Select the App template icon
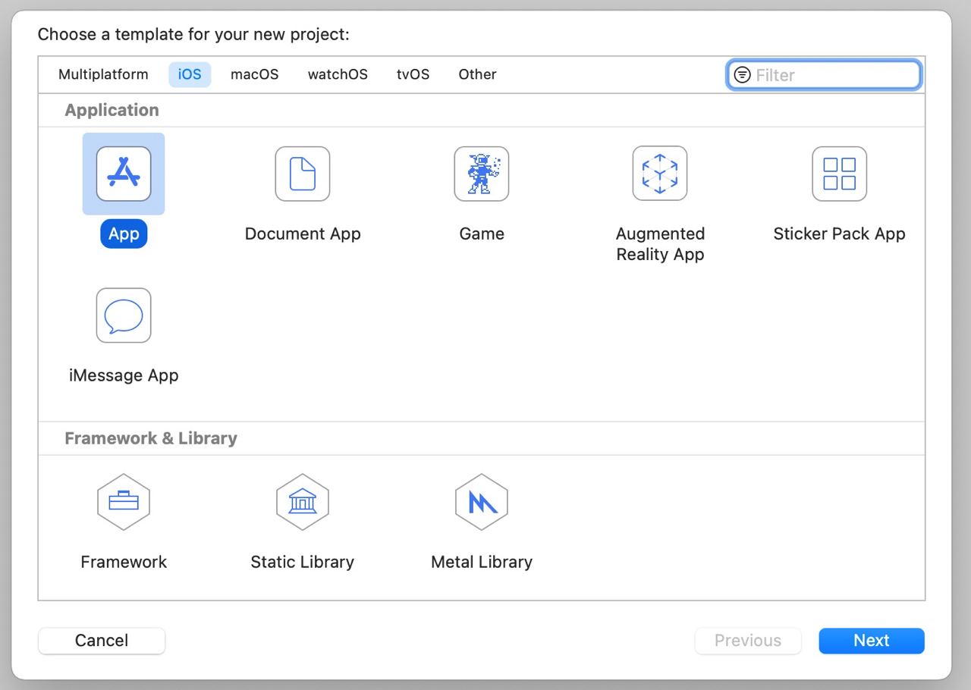 pos(124,174)
